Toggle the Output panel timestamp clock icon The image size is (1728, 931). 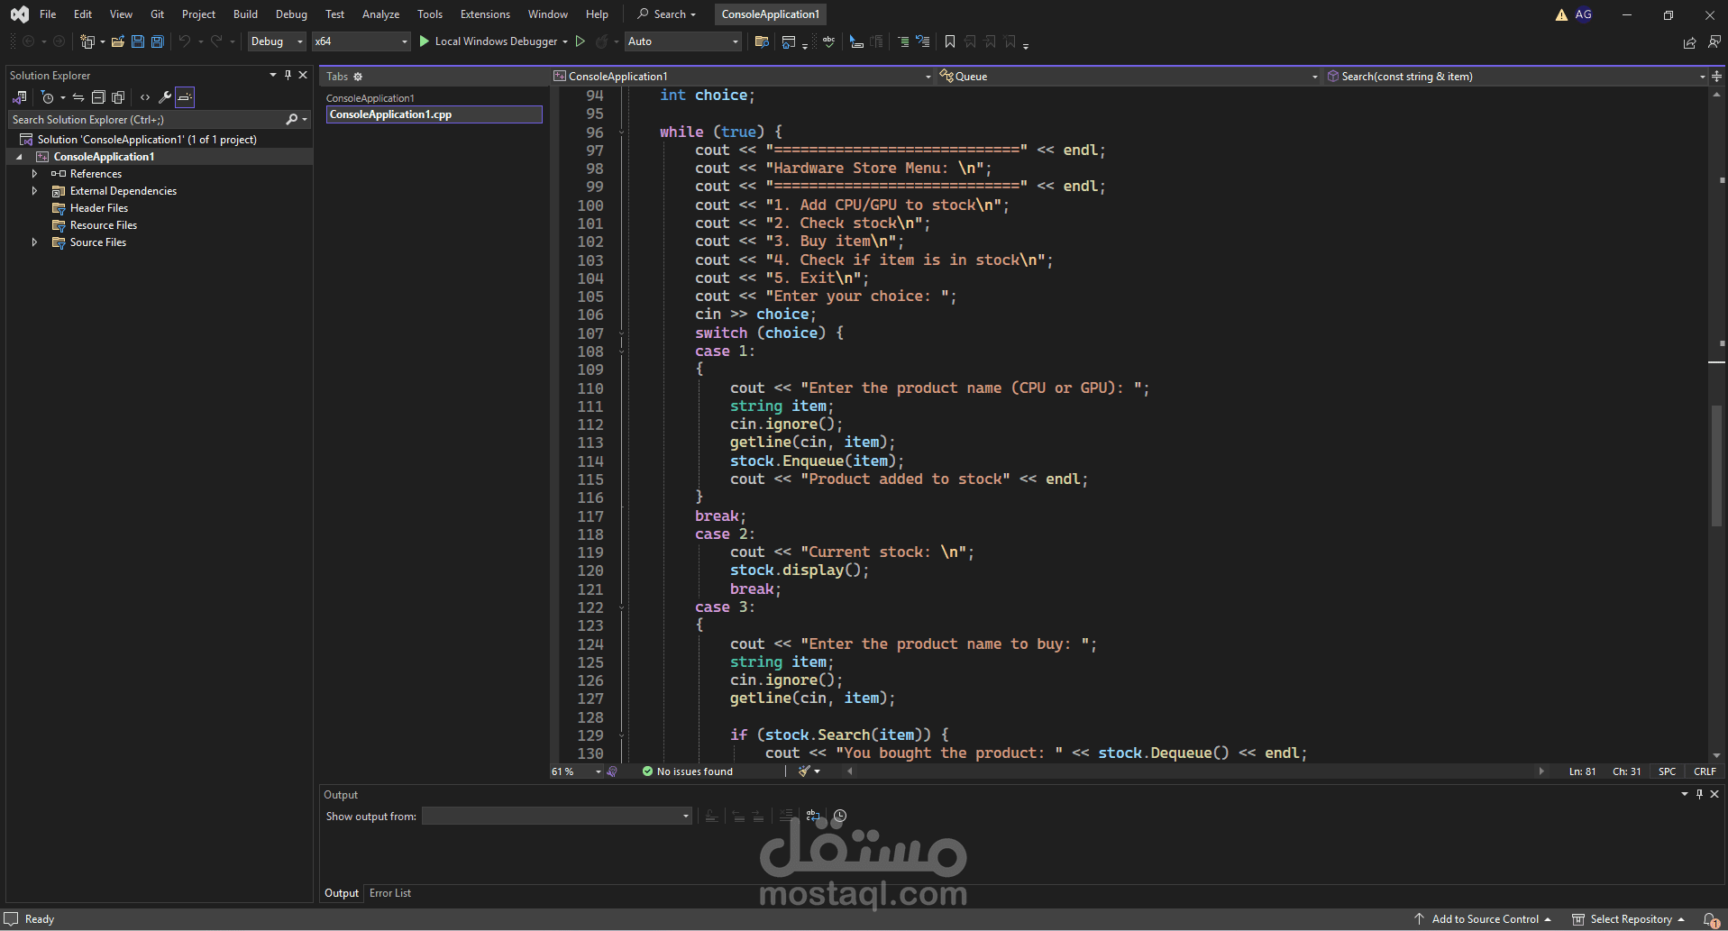[x=839, y=817]
